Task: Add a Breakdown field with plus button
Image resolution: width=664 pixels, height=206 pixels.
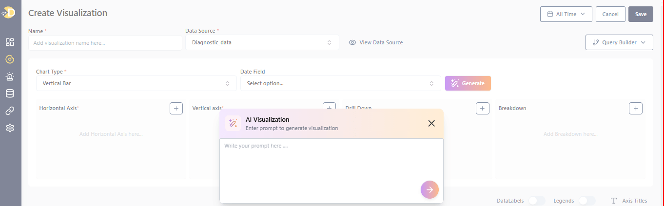Action: point(635,108)
